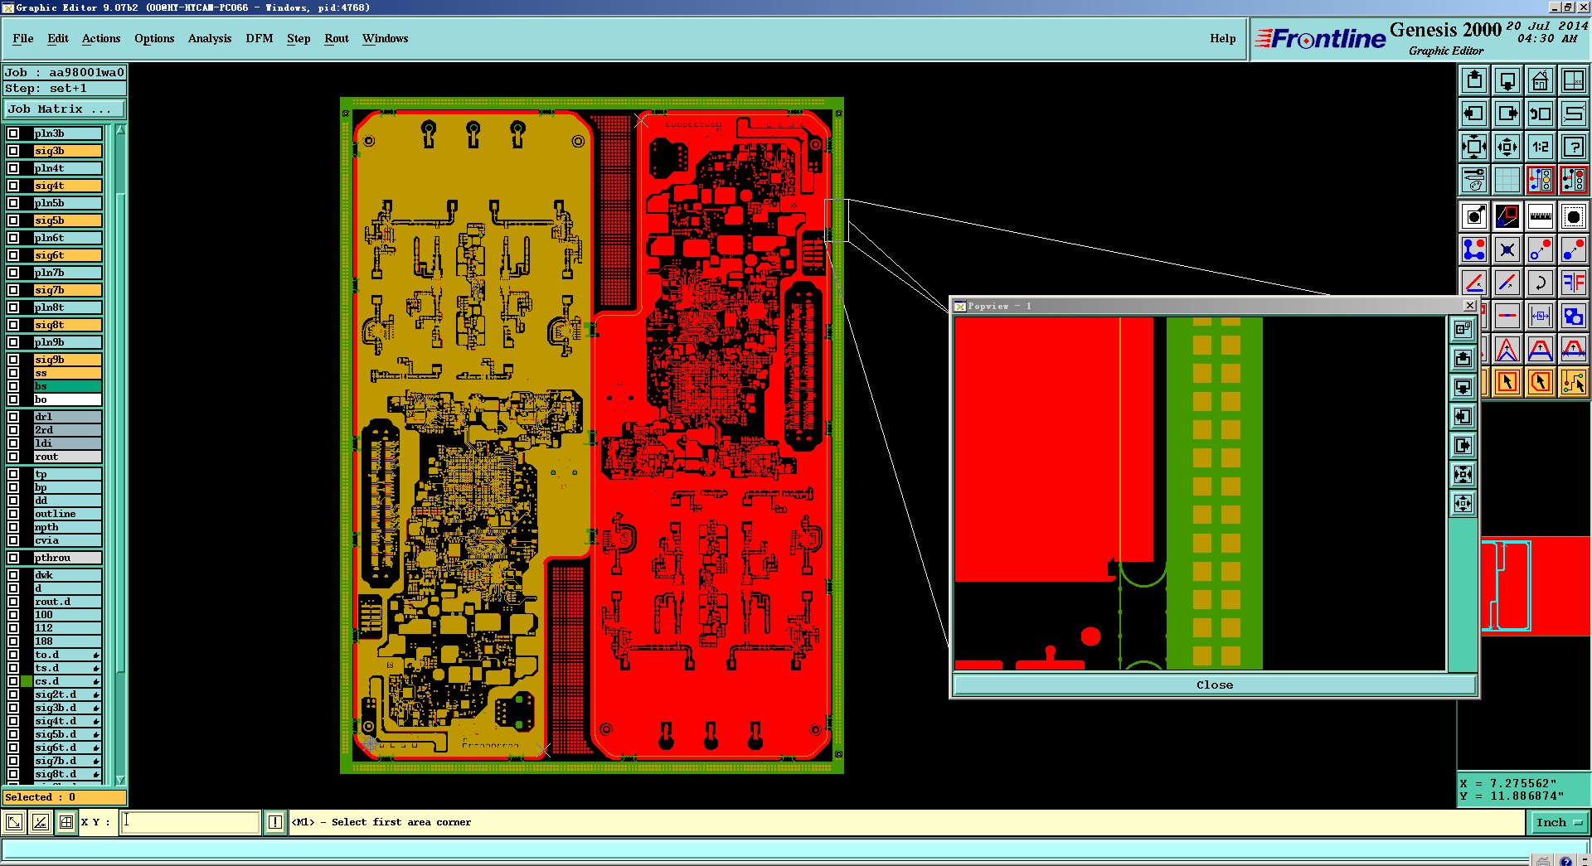
Task: Click the Job Matrix button
Action: pos(65,109)
